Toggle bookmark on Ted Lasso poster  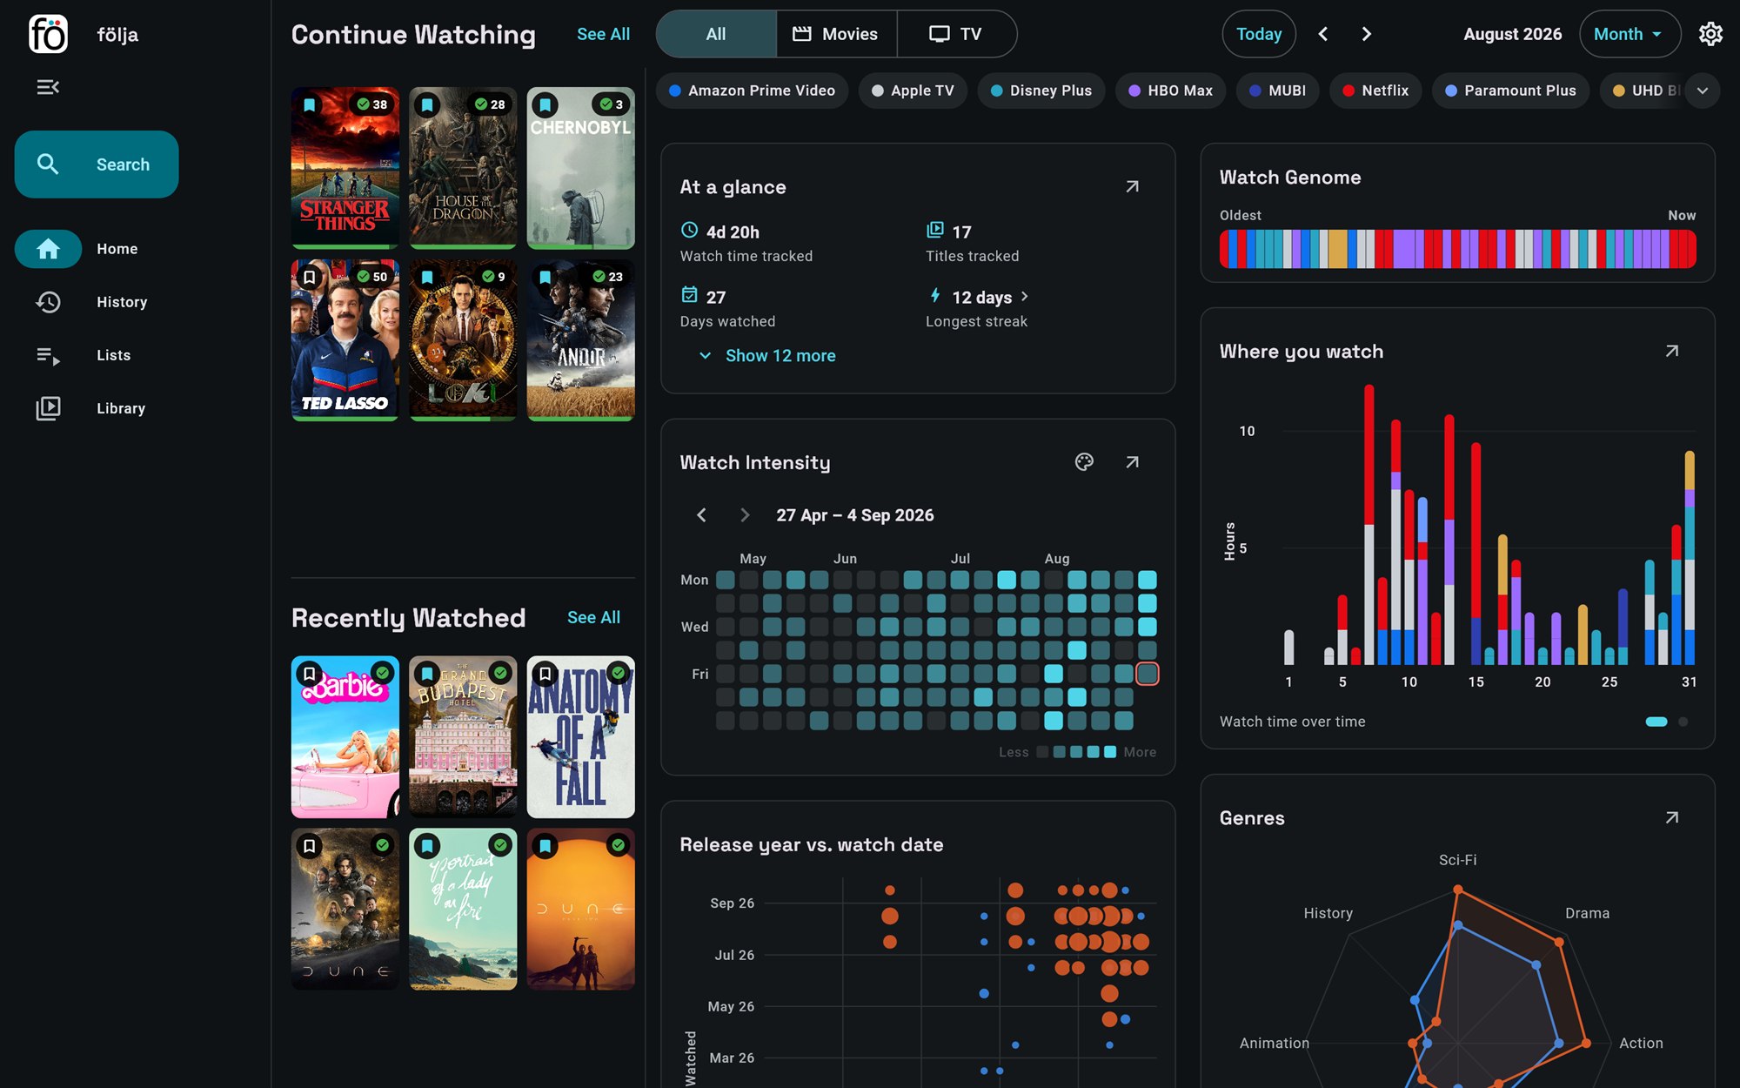coord(310,277)
